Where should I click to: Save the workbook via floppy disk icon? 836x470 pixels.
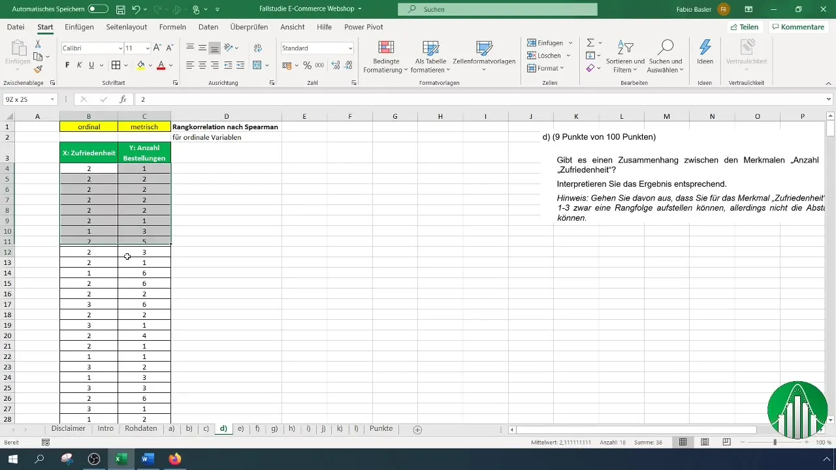coord(121,10)
